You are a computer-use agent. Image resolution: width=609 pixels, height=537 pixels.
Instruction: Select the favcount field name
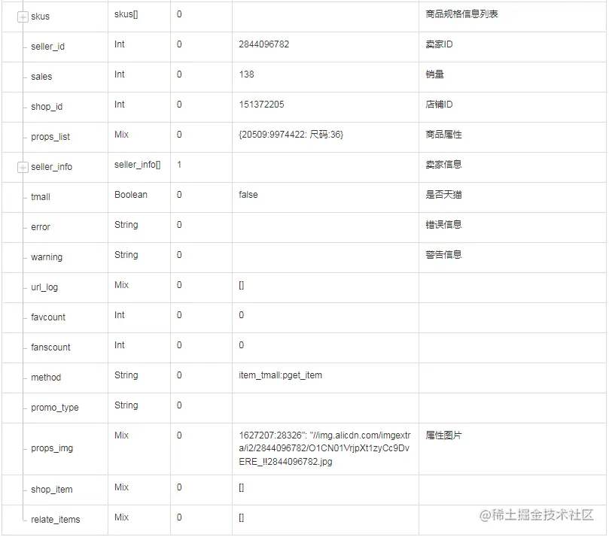pos(48,317)
